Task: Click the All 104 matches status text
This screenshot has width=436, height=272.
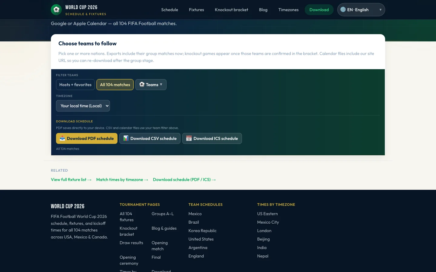Action: tap(68, 149)
